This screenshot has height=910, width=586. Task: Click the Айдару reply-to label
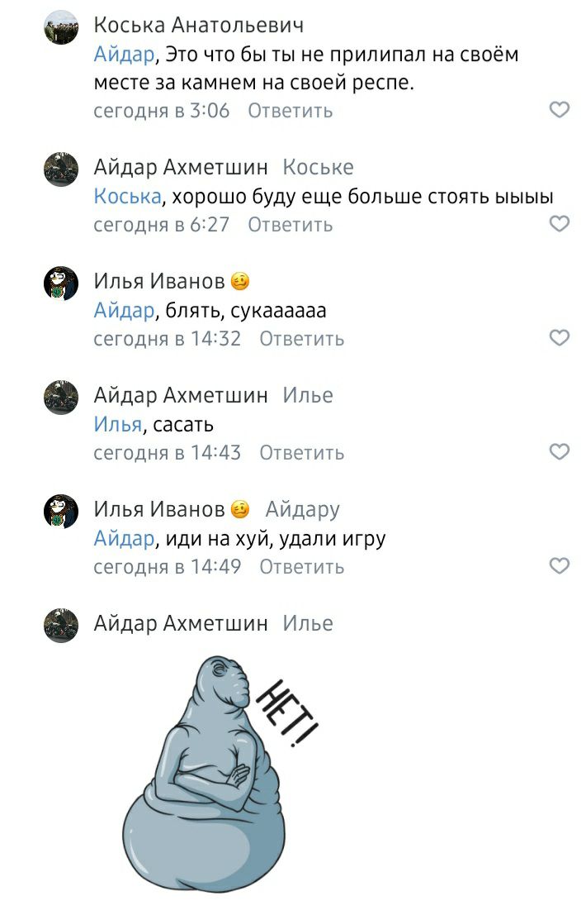tap(303, 510)
